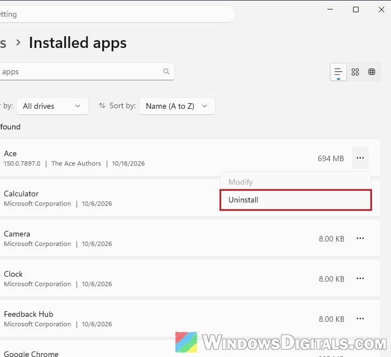Screen dimensions: 391x357
Task: Switch to table view layout
Action: click(x=371, y=72)
